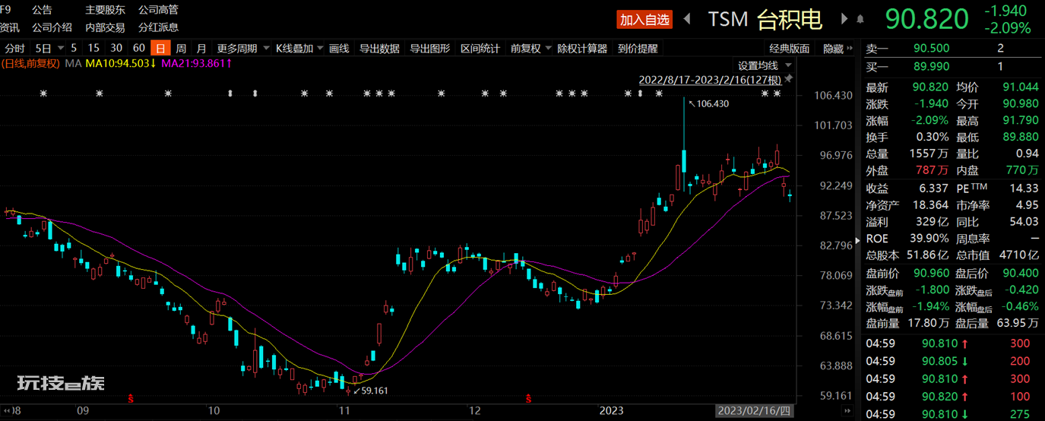Click the 导出图形 export image button

point(430,49)
